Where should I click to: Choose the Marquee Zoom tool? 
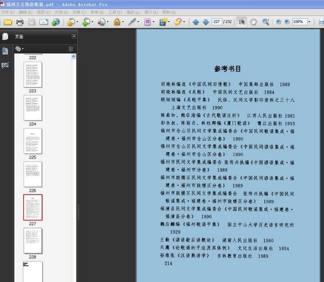point(266,22)
